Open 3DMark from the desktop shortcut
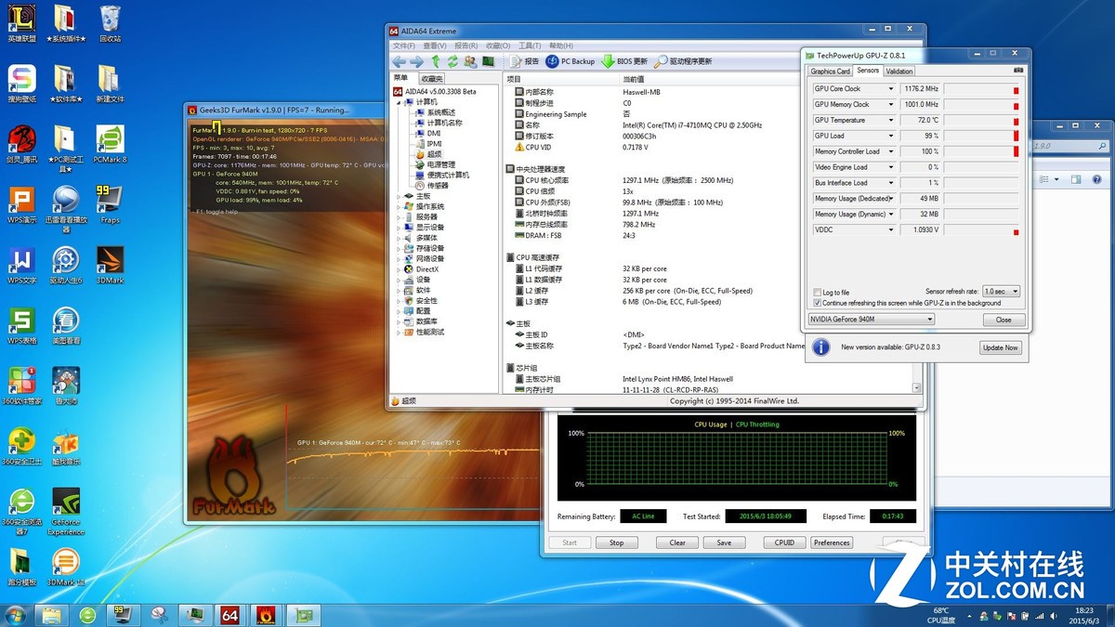Screen dimensions: 1115x627 (110, 261)
